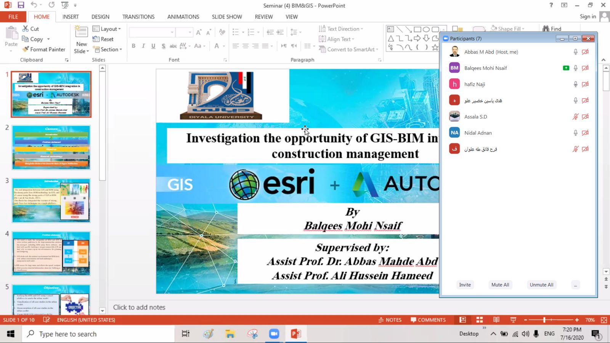This screenshot has width=610, height=343.
Task: Click green screen-share icon for Balqees
Action: coord(566,68)
